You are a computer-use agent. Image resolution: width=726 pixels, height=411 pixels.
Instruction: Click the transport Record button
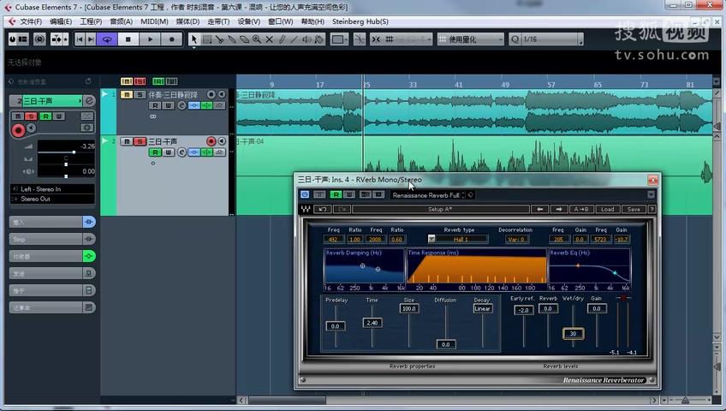point(172,39)
